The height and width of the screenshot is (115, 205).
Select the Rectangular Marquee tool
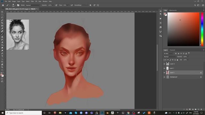[x=2, y=15]
